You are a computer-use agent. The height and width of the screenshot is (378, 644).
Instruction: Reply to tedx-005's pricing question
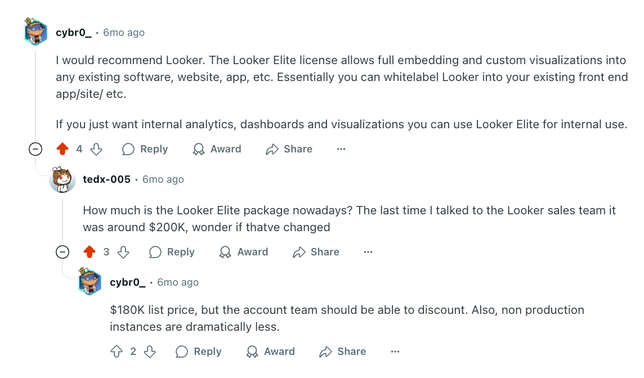point(171,252)
